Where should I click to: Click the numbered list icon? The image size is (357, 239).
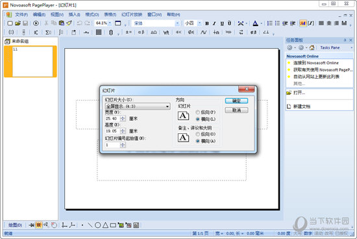click(x=270, y=23)
